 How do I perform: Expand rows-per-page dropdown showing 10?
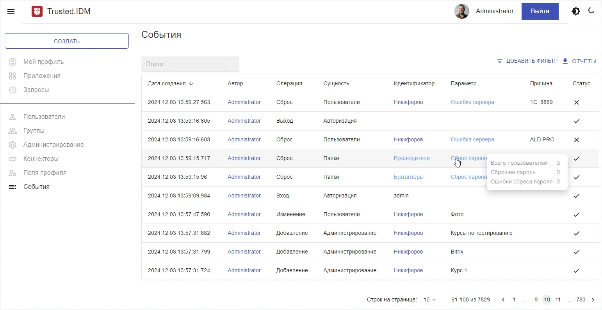[x=429, y=300]
